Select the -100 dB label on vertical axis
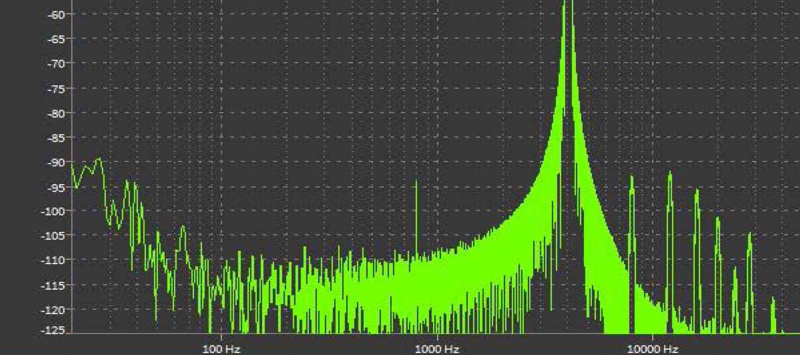Image resolution: width=800 pixels, height=355 pixels. (55, 212)
